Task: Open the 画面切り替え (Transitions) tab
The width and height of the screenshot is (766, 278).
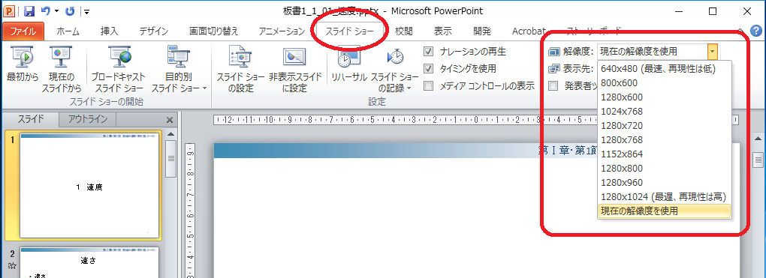Action: tap(214, 31)
